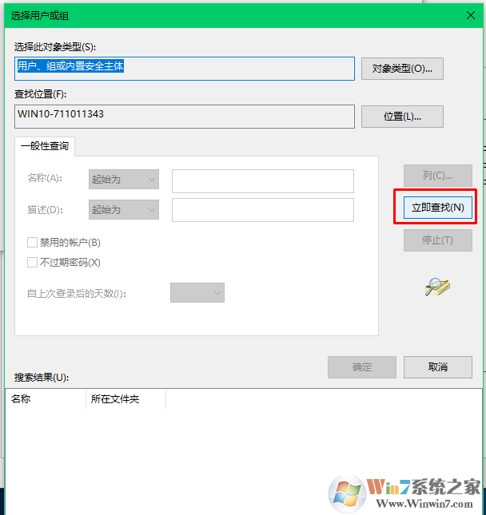486x515 pixels.
Task: Sort results by 所在文件夹 column header
Action: [126, 399]
